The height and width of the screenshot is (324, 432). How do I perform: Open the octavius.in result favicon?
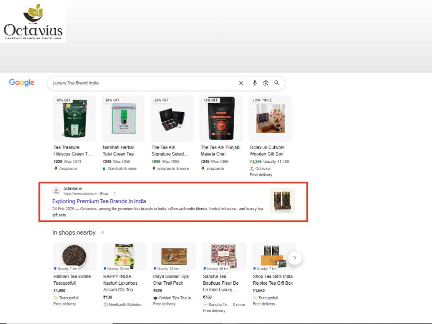point(57,191)
